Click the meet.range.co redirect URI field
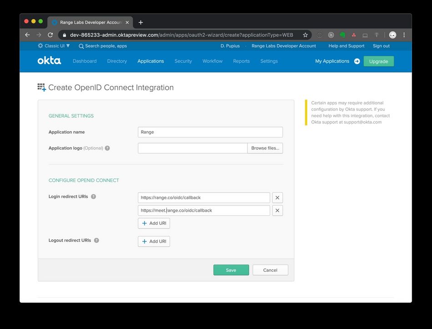This screenshot has width=432, height=329. tap(204, 210)
